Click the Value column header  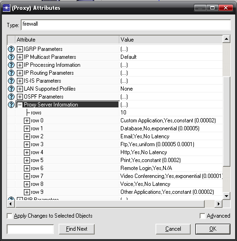tap(171, 40)
